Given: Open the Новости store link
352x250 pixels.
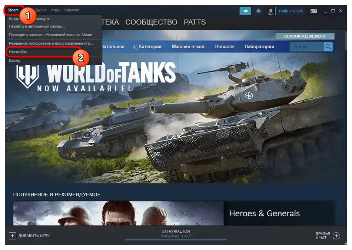Looking at the screenshot, I should pyautogui.click(x=224, y=47).
